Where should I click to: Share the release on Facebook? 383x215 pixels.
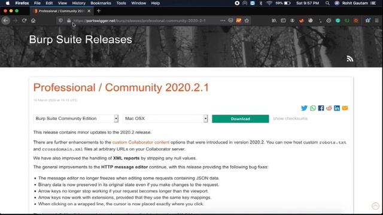click(x=321, y=108)
